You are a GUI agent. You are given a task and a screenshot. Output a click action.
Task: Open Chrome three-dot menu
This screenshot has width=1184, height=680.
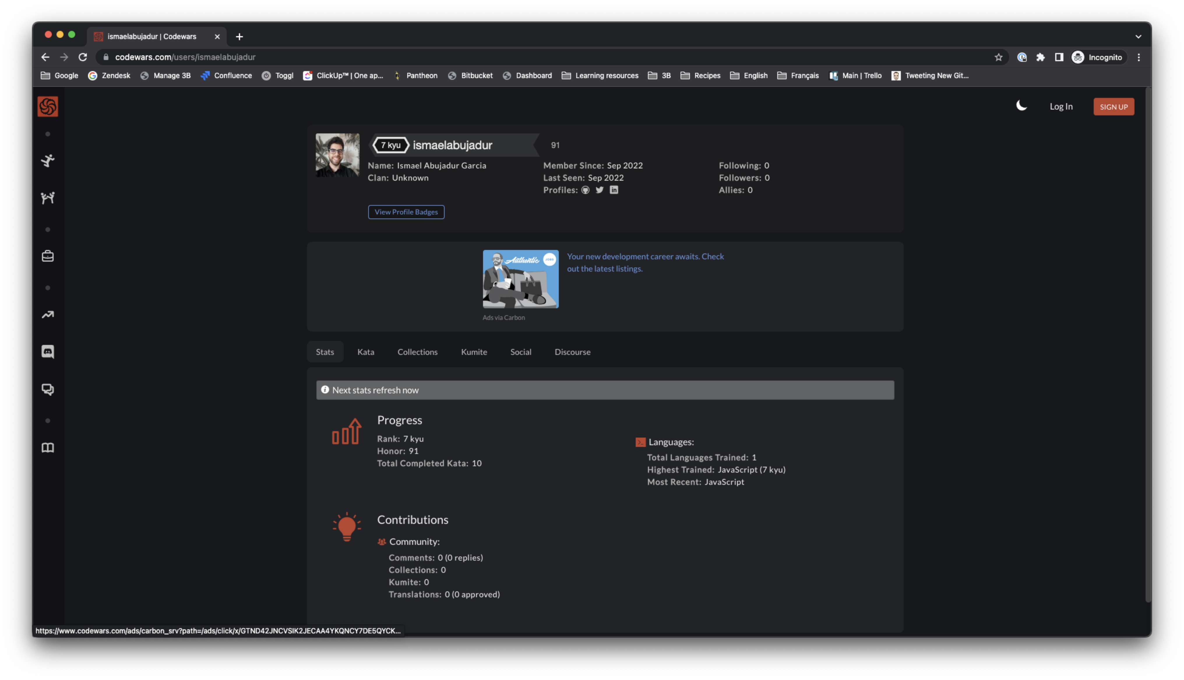(1139, 57)
